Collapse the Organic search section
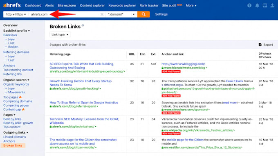This screenshot has height=156, width=278. point(16,80)
